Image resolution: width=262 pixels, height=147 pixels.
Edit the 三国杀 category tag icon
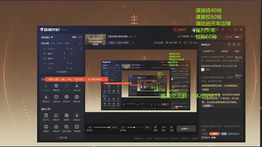(x=133, y=43)
